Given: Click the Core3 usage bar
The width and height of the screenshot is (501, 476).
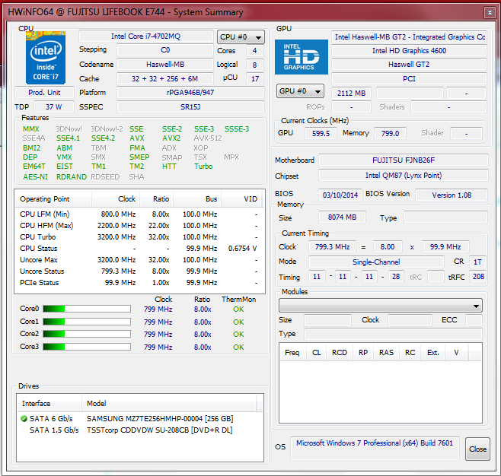Looking at the screenshot, I should tap(87, 347).
